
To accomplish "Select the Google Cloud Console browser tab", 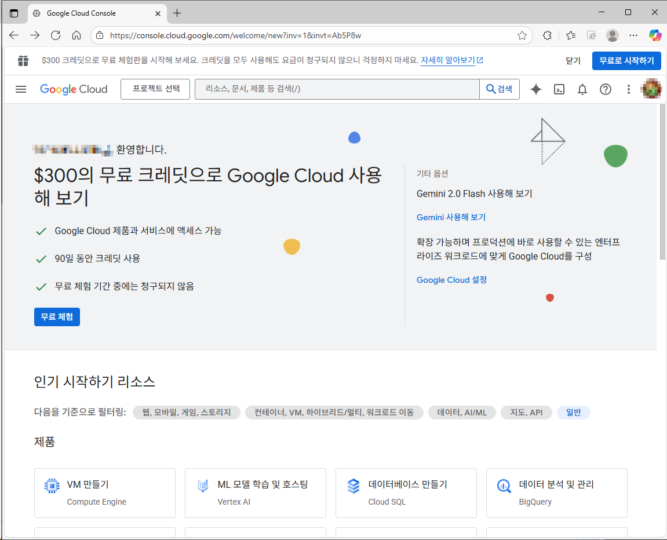I will [x=97, y=13].
